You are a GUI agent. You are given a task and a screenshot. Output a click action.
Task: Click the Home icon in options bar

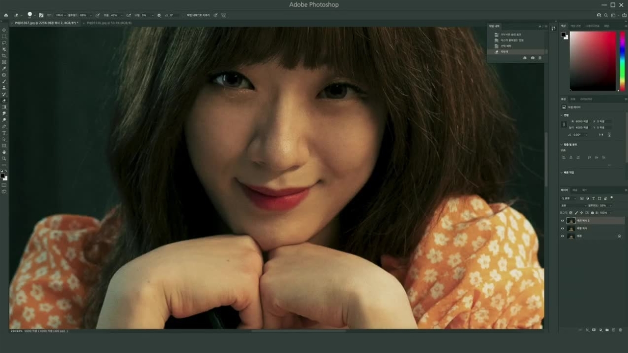point(6,15)
